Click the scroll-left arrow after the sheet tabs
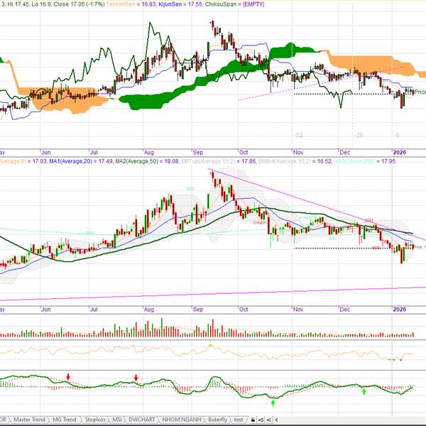The height and width of the screenshot is (426, 426). (x=276, y=420)
